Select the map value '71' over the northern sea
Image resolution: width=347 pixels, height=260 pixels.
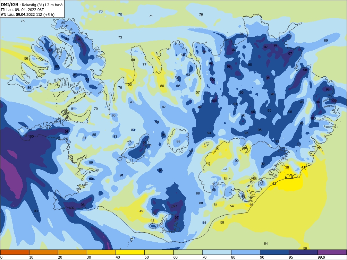pos(151,16)
